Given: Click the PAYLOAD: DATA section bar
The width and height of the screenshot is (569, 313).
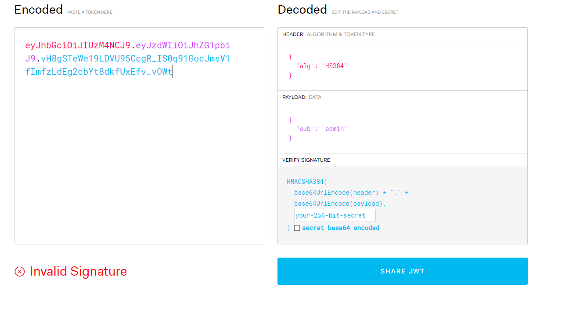Looking at the screenshot, I should (402, 97).
